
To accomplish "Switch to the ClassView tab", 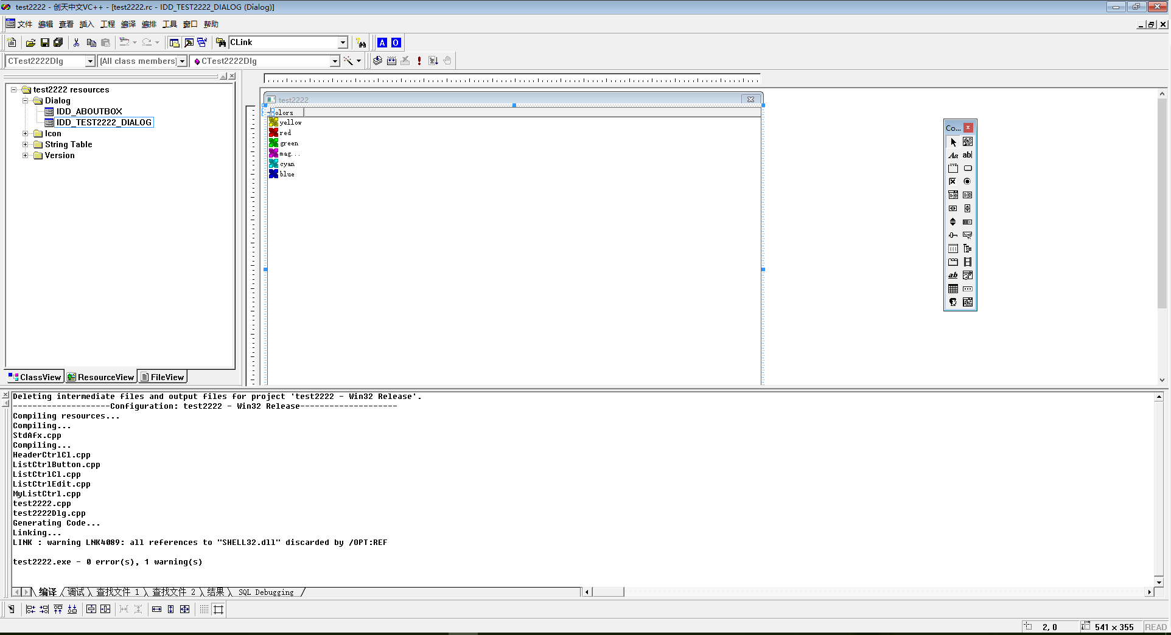I will [x=35, y=377].
